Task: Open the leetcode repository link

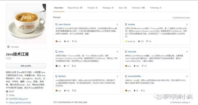Action: [x=132, y=52]
